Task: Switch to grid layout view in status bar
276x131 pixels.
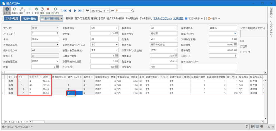Action: pyautogui.click(x=261, y=127)
